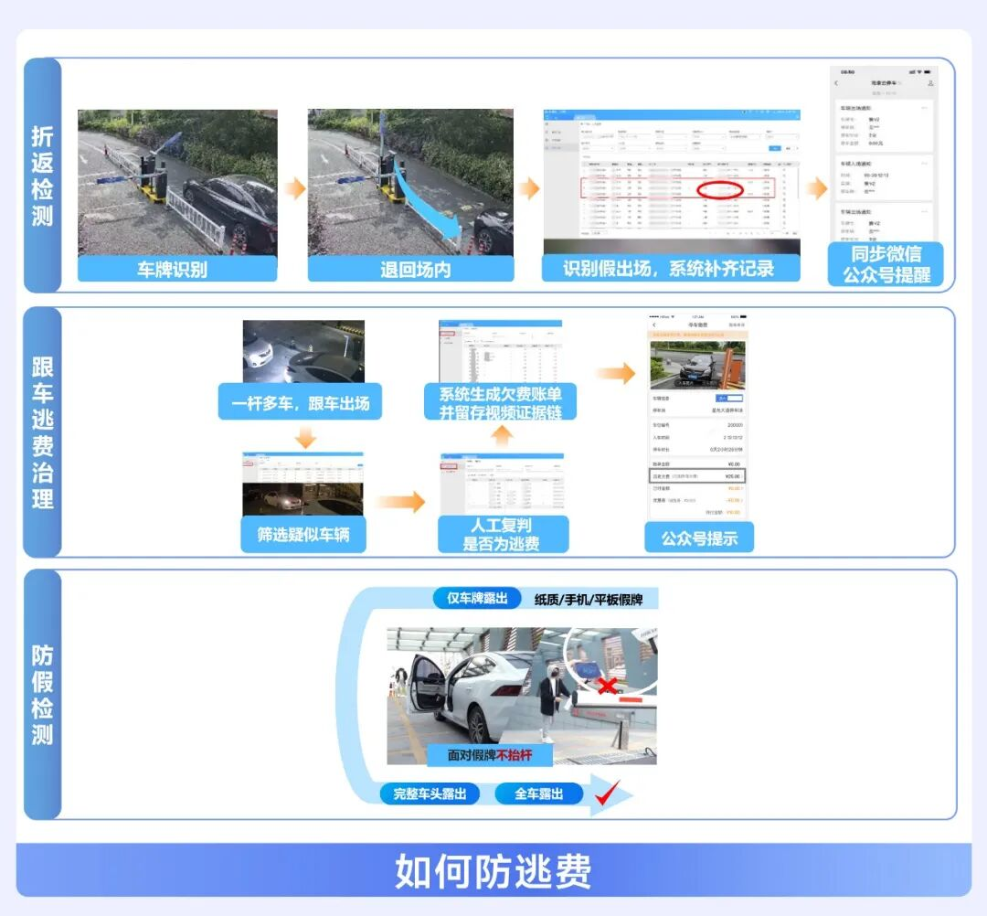
Task: Click orange arrow between 车牌识别 and 退回场内 images
Action: click(293, 189)
